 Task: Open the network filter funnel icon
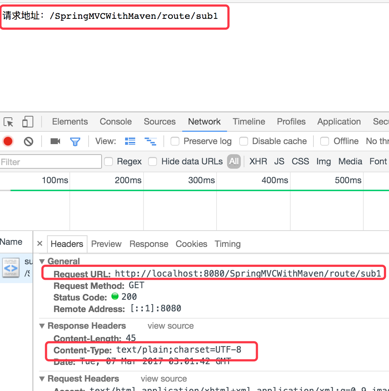(x=75, y=141)
